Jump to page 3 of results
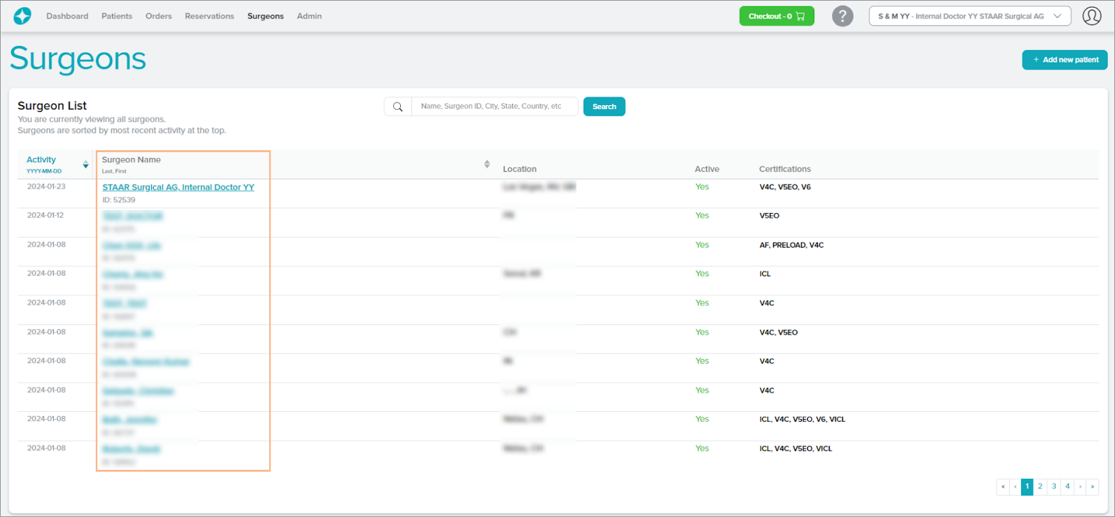This screenshot has width=1115, height=517. pos(1054,487)
